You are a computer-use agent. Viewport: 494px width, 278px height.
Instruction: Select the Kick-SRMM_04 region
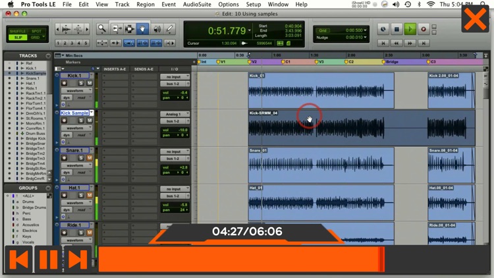(362, 128)
